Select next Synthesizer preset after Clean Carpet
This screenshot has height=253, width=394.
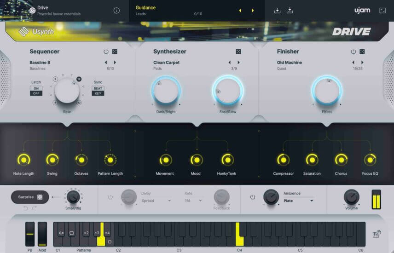(x=238, y=62)
